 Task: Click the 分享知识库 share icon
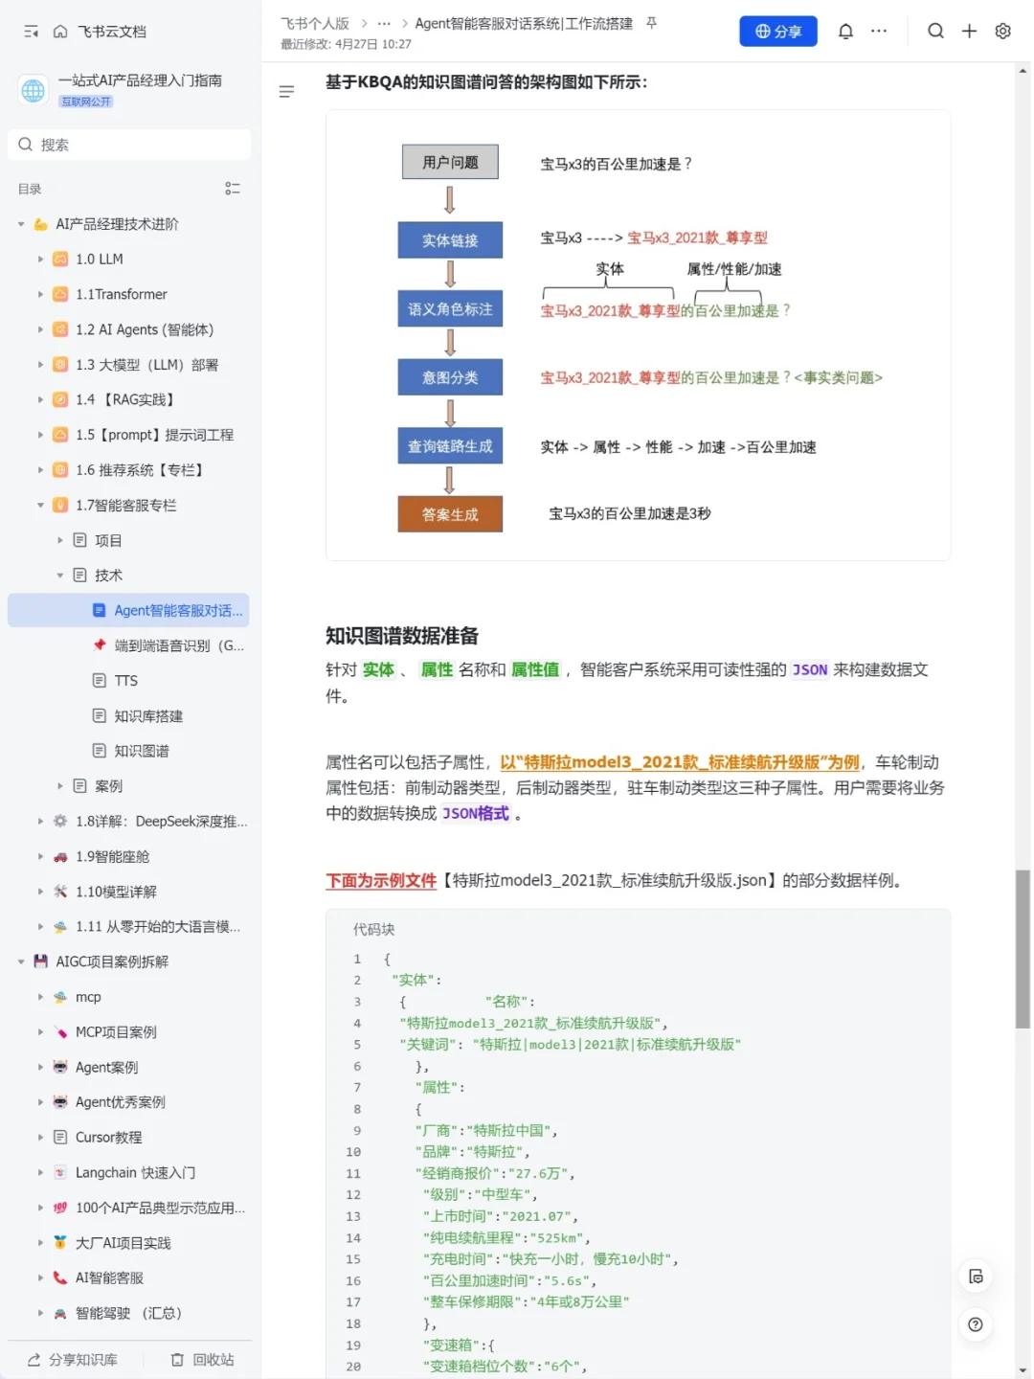(34, 1360)
